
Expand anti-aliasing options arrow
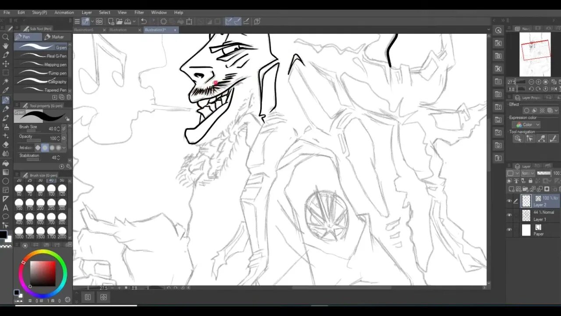64,148
